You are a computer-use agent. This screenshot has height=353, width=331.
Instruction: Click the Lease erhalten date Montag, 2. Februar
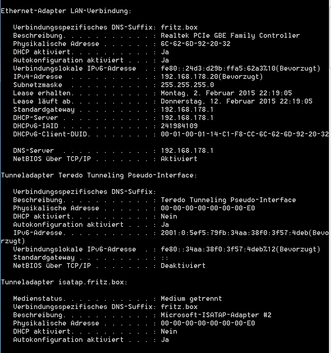click(x=226, y=93)
